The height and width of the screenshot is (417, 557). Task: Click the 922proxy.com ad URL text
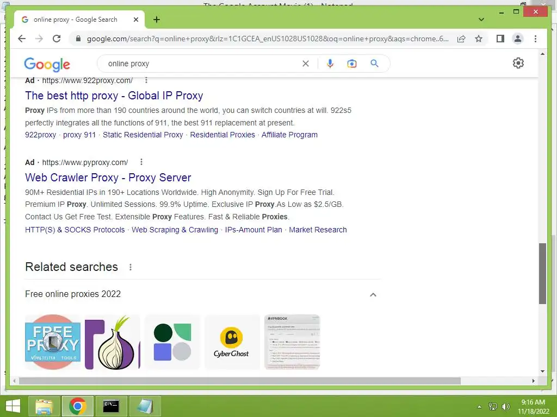pyautogui.click(x=88, y=80)
